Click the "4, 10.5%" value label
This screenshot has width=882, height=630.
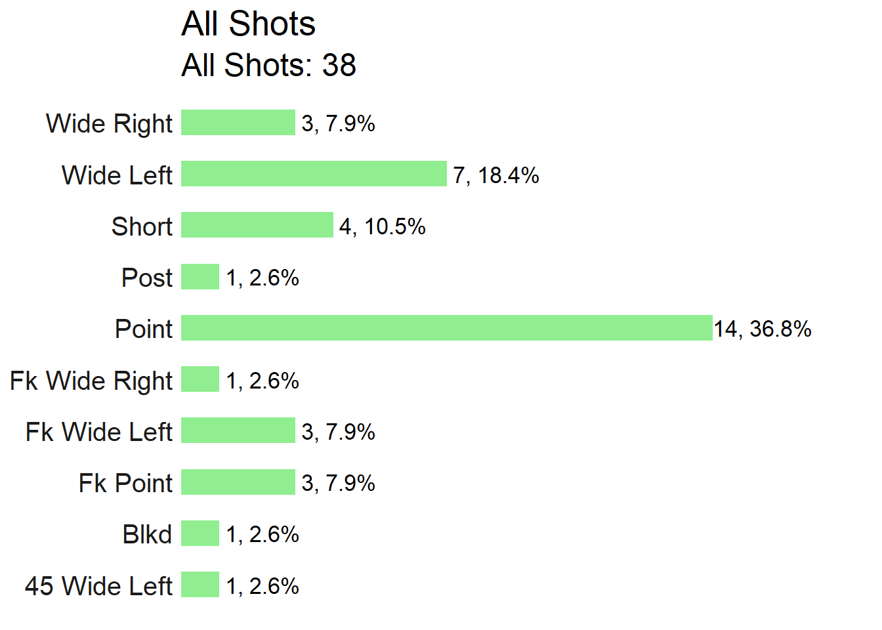click(383, 226)
